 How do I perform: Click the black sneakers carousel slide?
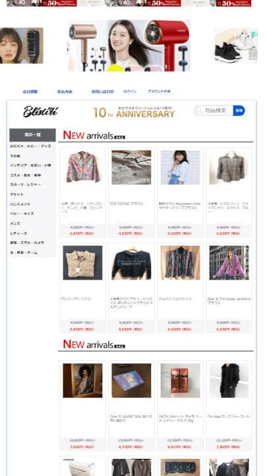pyautogui.click(x=236, y=46)
